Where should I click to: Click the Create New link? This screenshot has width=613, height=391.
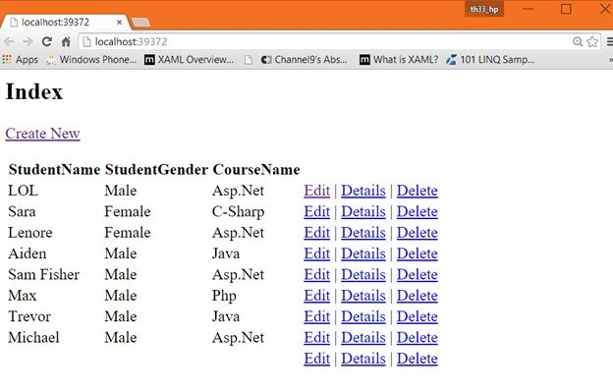click(x=42, y=134)
